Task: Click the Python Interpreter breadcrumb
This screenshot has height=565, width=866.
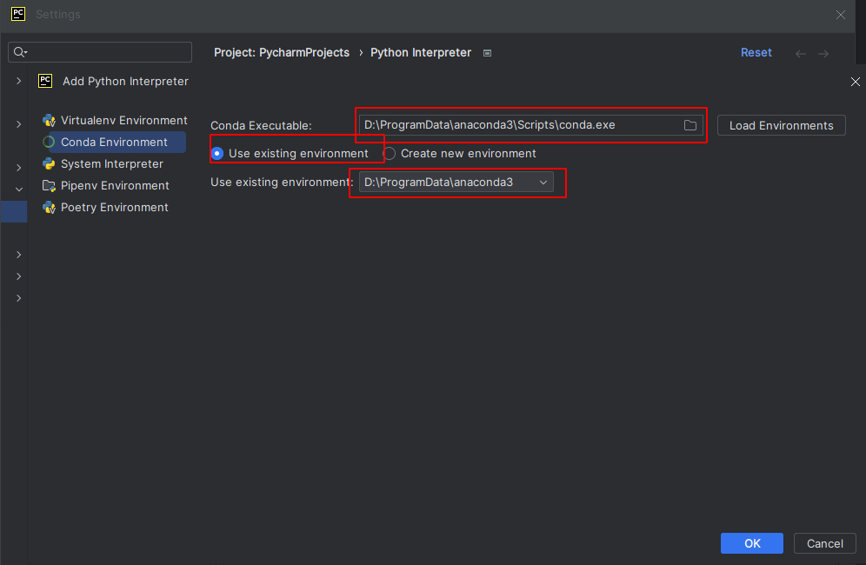Action: [421, 52]
